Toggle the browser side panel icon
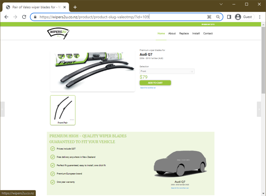 point(229,17)
